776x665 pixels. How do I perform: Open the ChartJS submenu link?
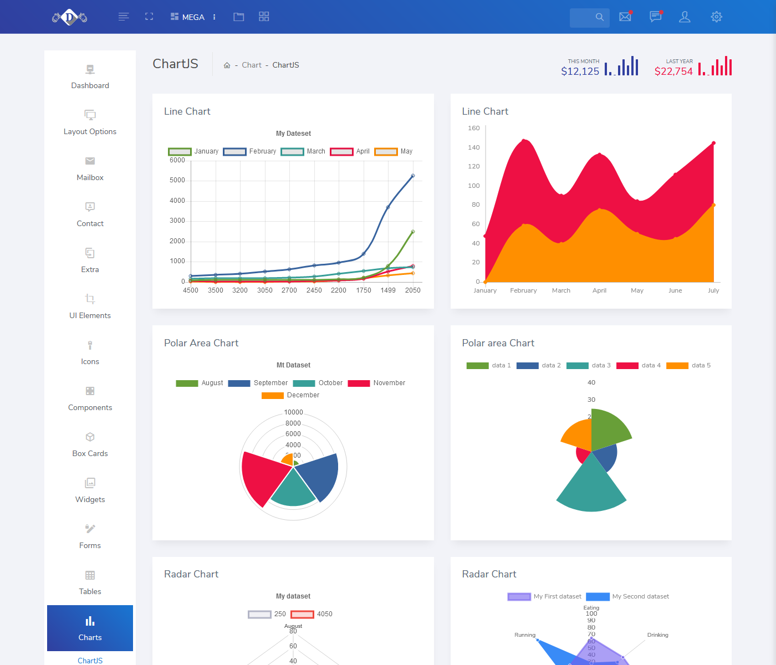point(90,661)
